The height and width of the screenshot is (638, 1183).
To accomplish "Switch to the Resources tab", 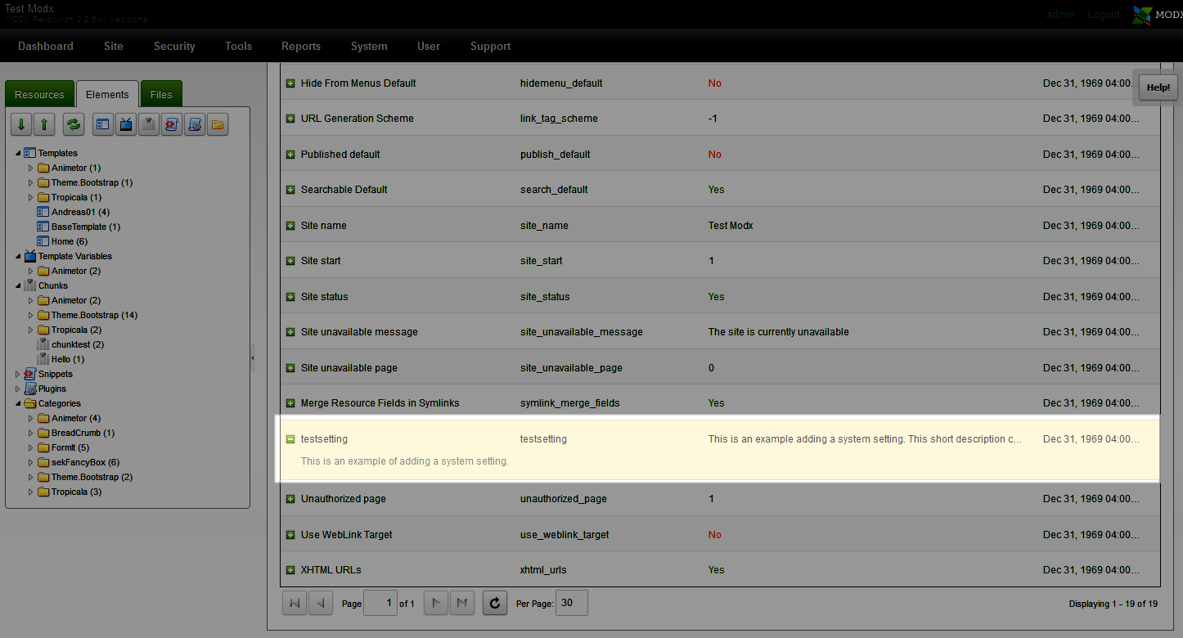I will coord(39,94).
